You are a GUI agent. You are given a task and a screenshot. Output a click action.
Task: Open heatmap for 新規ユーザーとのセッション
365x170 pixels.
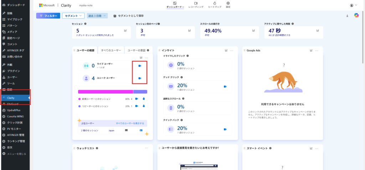pos(144,99)
